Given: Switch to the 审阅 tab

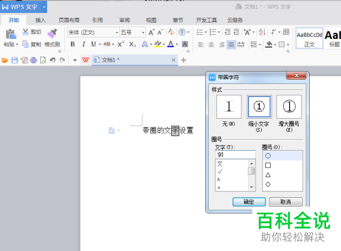Looking at the screenshot, I should pyautogui.click(x=125, y=20).
